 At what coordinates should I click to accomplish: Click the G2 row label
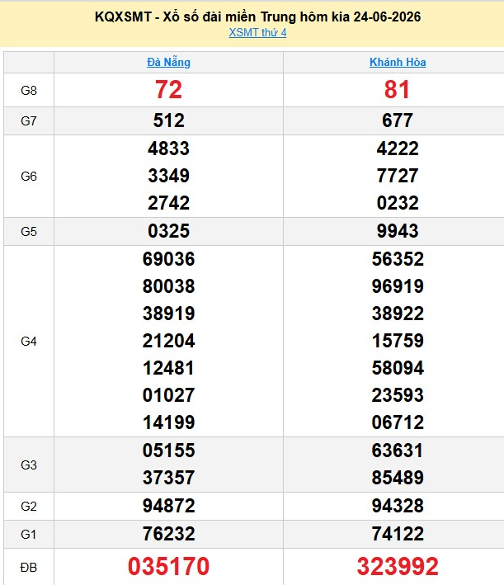click(x=29, y=507)
